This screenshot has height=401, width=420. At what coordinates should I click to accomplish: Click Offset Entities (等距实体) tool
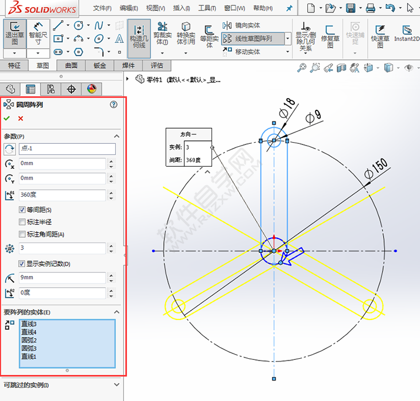(x=209, y=36)
